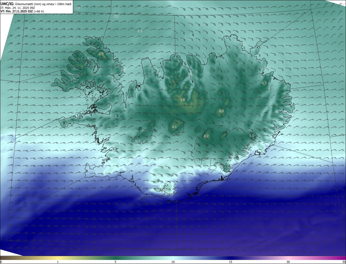Click the 30 tick on the color scale
The height and width of the screenshot is (264, 346).
click(x=288, y=262)
